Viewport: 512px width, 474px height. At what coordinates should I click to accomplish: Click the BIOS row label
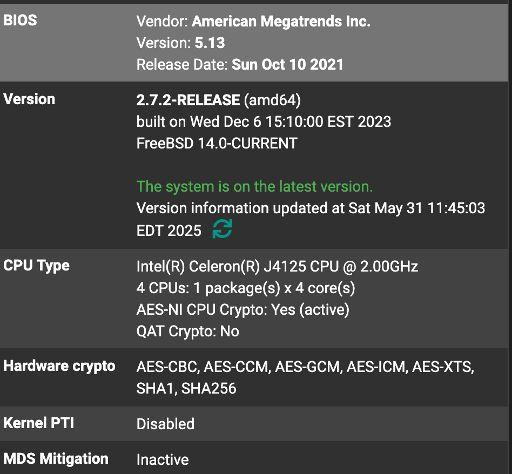pyautogui.click(x=20, y=20)
